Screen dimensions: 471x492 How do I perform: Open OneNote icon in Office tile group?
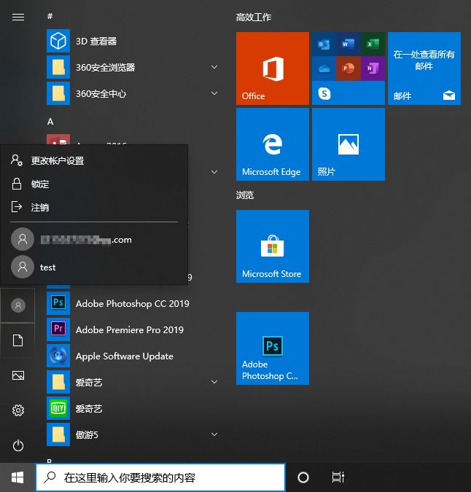point(373,68)
